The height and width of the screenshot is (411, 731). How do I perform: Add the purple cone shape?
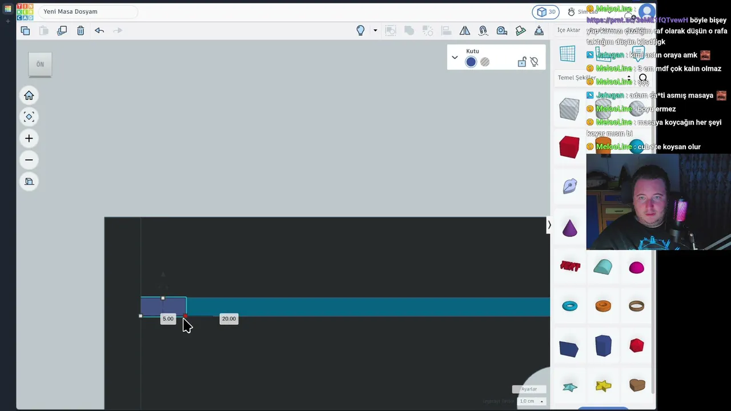pyautogui.click(x=570, y=228)
